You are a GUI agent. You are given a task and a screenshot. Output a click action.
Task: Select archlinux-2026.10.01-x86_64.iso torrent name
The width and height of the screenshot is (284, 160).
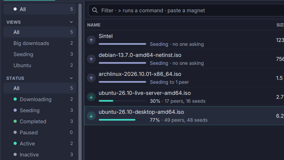(x=140, y=74)
